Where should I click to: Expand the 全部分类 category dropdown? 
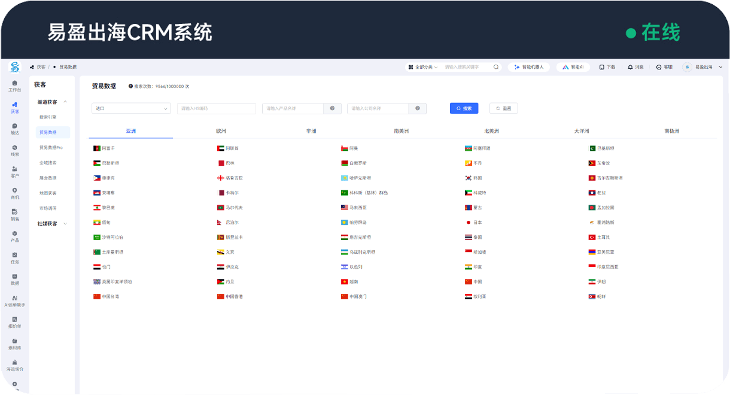(x=422, y=67)
